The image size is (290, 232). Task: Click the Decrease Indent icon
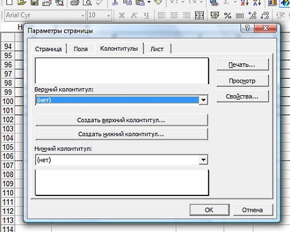point(280,15)
